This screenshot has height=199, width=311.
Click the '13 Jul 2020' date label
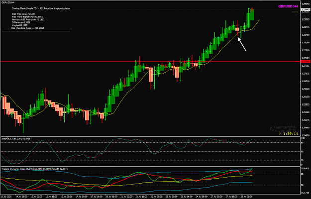pyautogui.click(x=6, y=196)
